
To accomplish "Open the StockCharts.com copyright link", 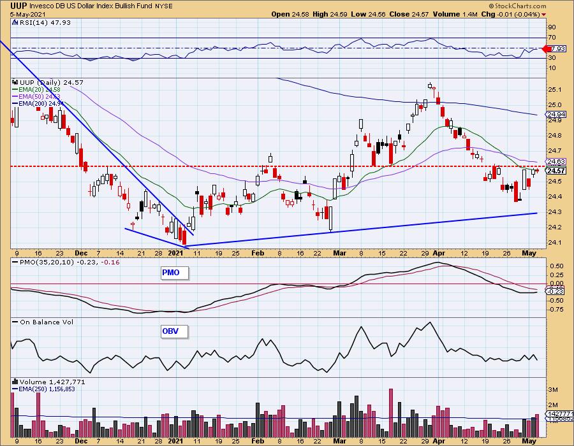I will pos(517,6).
